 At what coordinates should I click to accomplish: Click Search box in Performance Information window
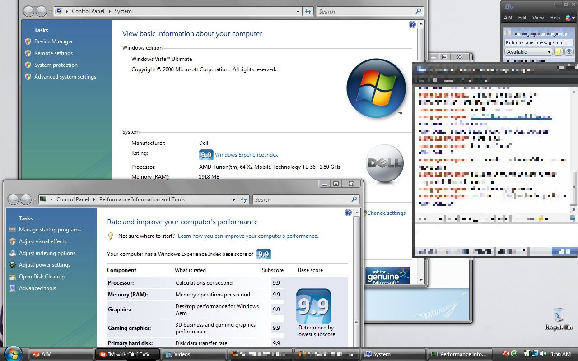tap(306, 199)
